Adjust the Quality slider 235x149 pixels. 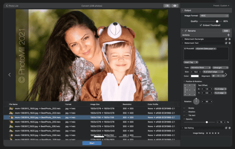pos(217,21)
